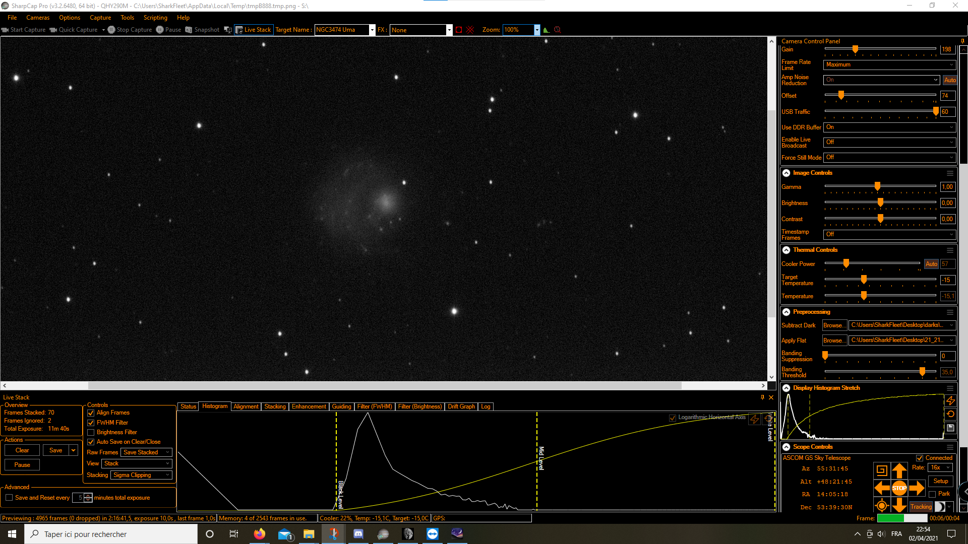Image resolution: width=968 pixels, height=544 pixels.
Task: Move the scope using the left arrow
Action: click(x=882, y=488)
